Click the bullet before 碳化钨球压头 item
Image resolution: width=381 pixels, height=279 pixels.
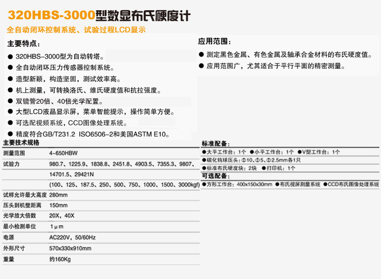(x=204, y=160)
